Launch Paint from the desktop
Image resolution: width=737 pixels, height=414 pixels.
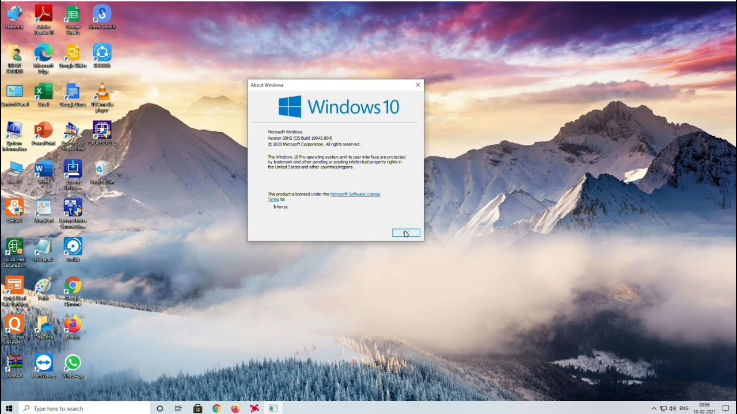[44, 289]
